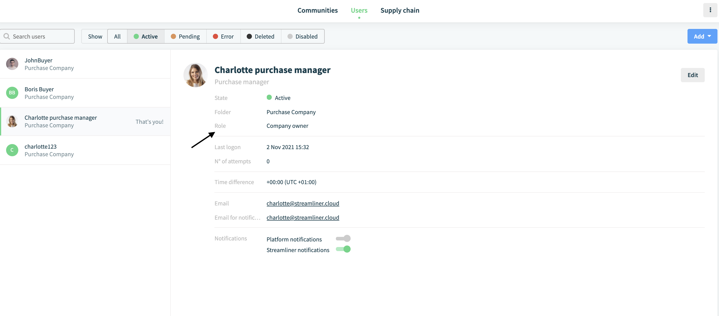Open the three-dot options menu
The image size is (719, 316).
pyautogui.click(x=710, y=10)
